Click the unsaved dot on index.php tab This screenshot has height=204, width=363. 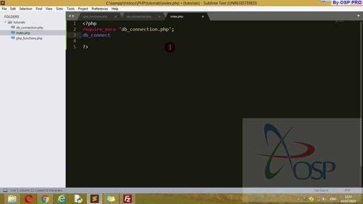203,16
